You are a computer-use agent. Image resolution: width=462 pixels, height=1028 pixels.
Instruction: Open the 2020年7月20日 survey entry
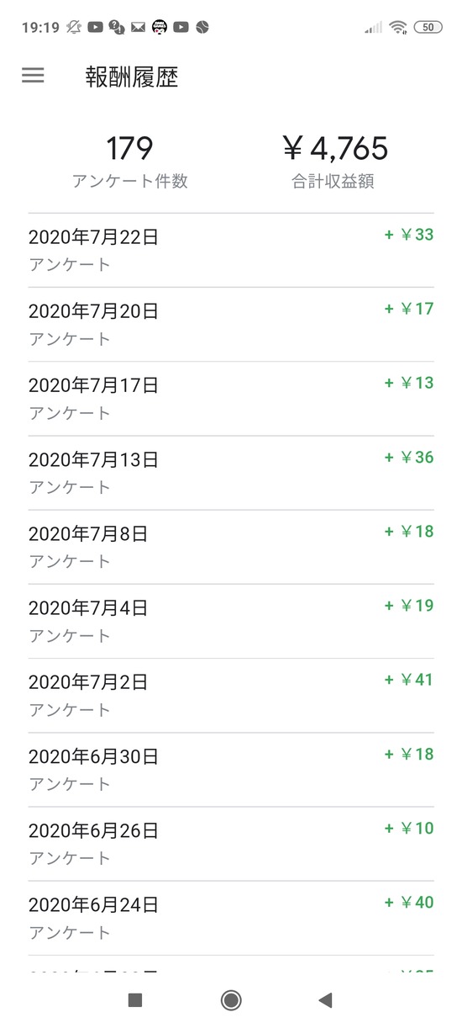[x=231, y=325]
